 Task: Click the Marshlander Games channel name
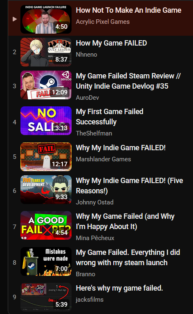coord(103,159)
